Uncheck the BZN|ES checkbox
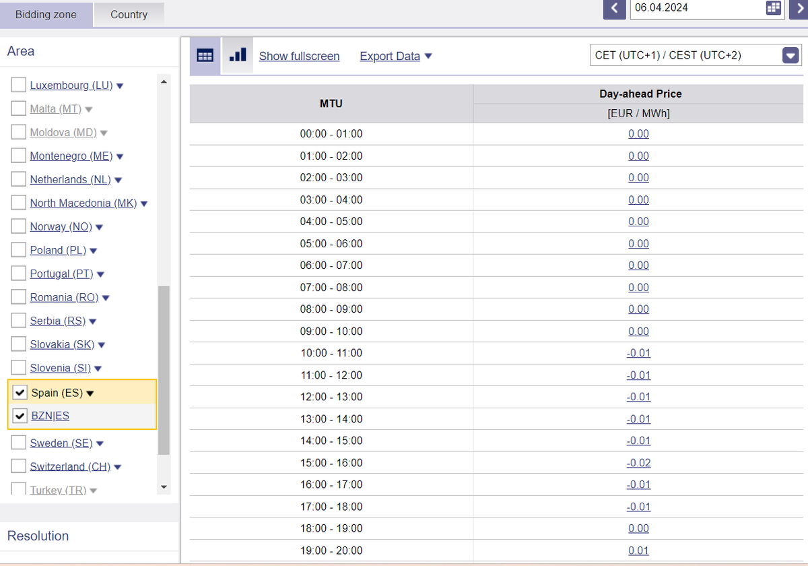Viewport: 808px width, 566px height. [20, 416]
